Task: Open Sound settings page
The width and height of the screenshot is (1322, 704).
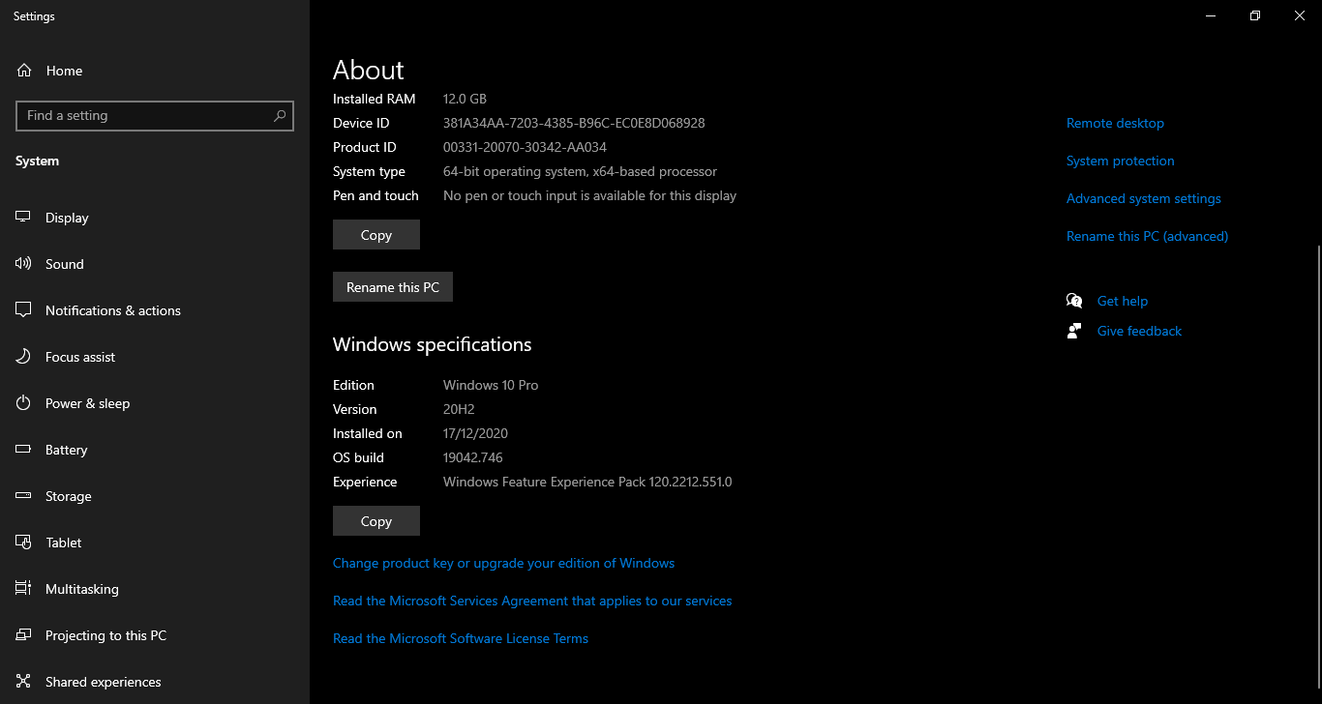Action: point(155,264)
